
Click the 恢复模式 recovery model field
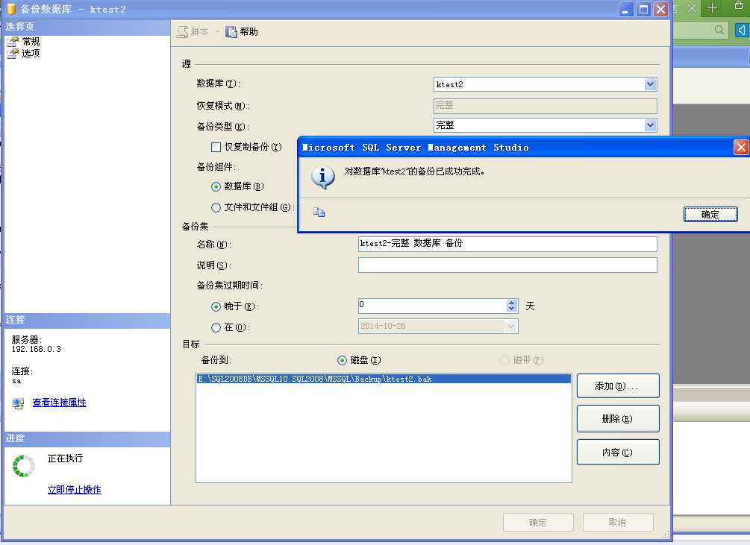[546, 106]
